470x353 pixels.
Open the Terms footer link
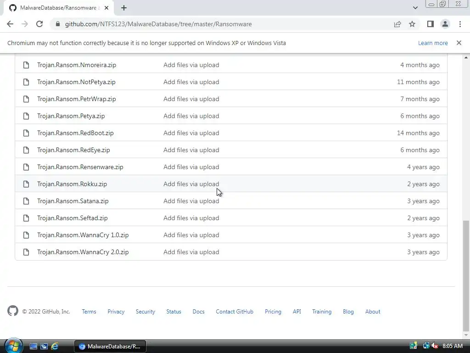click(x=89, y=312)
